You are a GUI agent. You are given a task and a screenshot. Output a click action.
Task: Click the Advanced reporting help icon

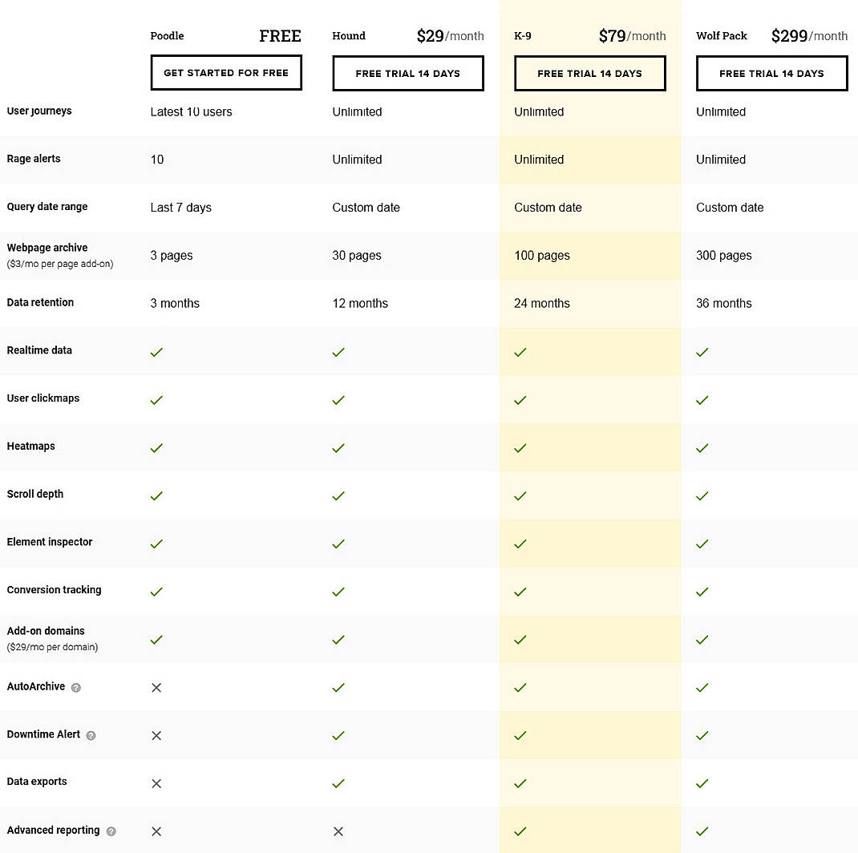111,831
